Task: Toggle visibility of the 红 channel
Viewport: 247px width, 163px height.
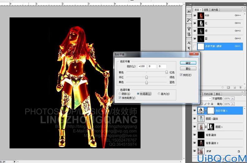Action: [195, 23]
